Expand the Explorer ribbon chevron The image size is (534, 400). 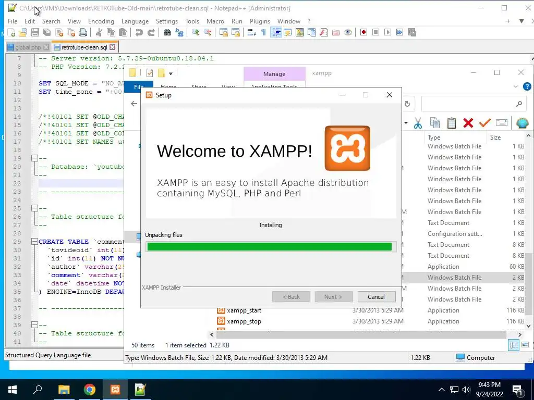click(x=516, y=86)
